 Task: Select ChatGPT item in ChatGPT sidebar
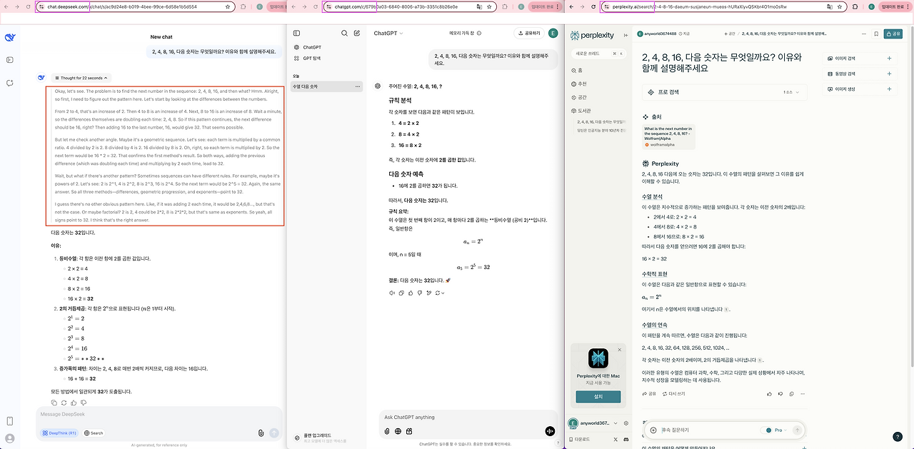[328, 47]
